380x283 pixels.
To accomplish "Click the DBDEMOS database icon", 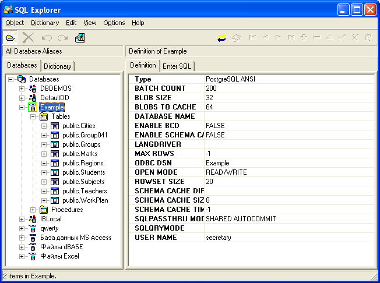I will [x=33, y=89].
